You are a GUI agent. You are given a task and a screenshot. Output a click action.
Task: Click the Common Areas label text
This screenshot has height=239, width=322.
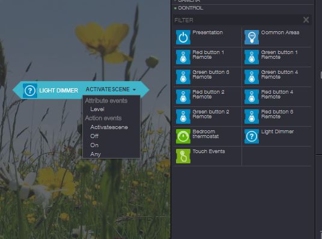coord(280,32)
